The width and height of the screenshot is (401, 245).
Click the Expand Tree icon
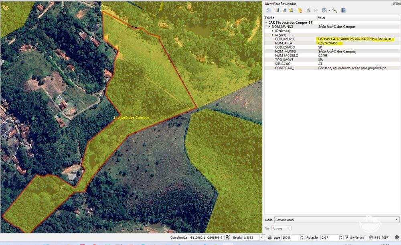coord(277,10)
